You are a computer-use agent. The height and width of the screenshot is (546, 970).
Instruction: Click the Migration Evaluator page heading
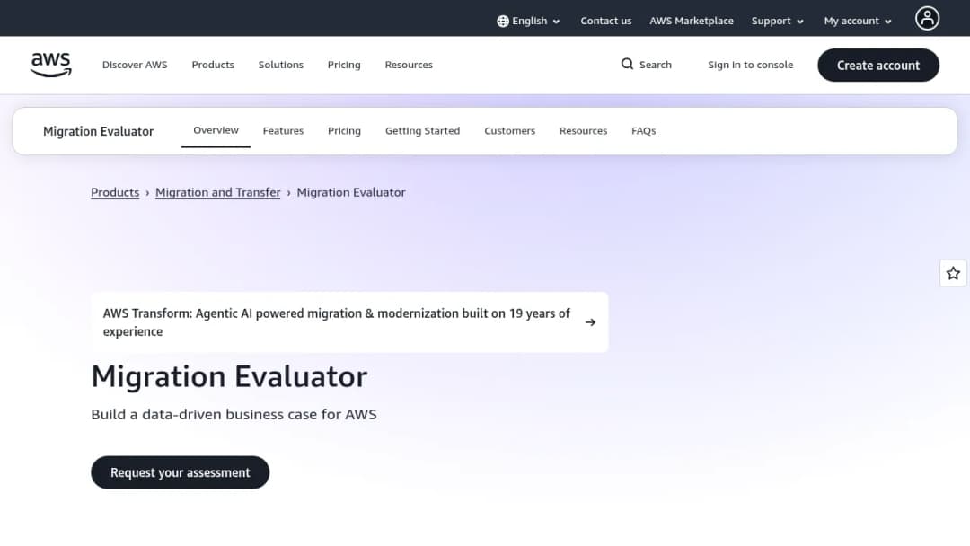[x=230, y=376]
